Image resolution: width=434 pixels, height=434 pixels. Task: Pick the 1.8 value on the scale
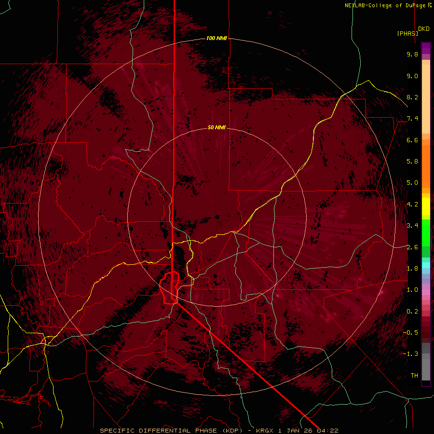click(412, 269)
